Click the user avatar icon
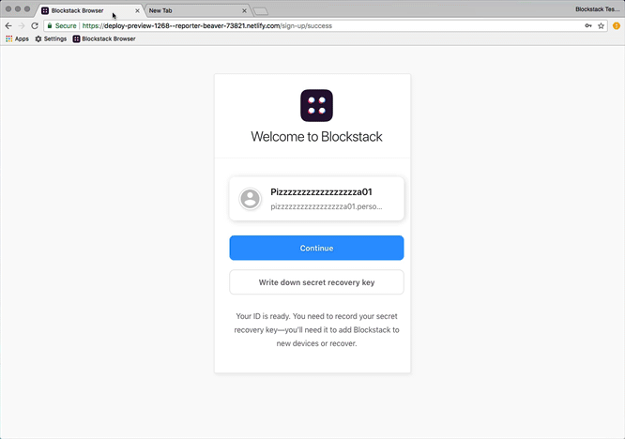 pos(250,198)
